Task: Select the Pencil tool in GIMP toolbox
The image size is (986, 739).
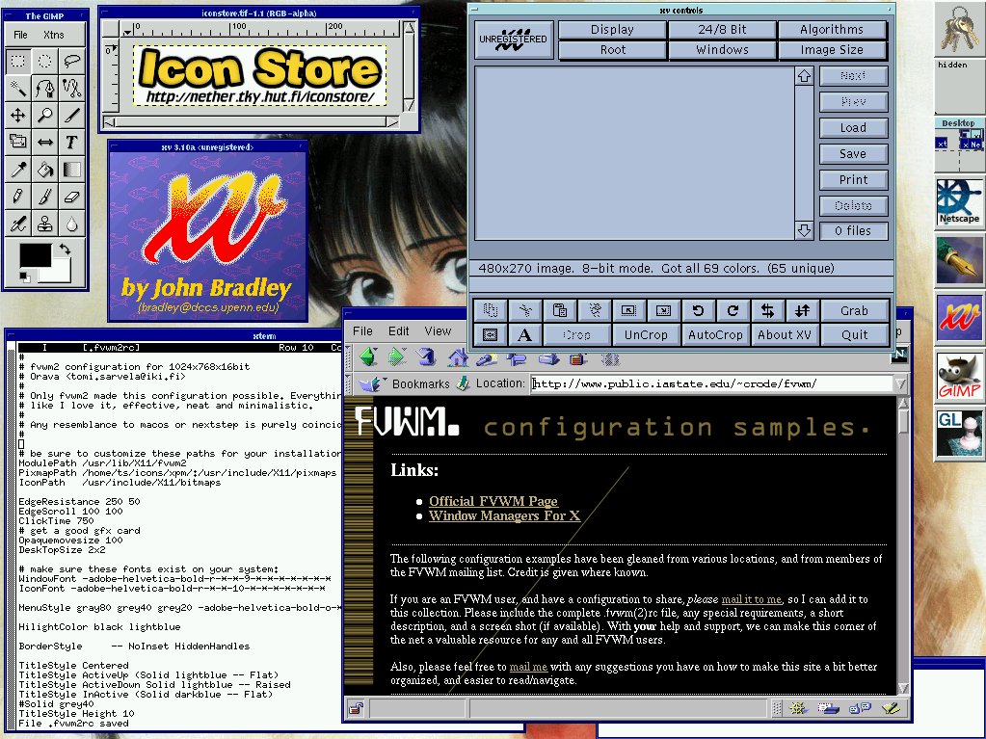Action: point(18,196)
